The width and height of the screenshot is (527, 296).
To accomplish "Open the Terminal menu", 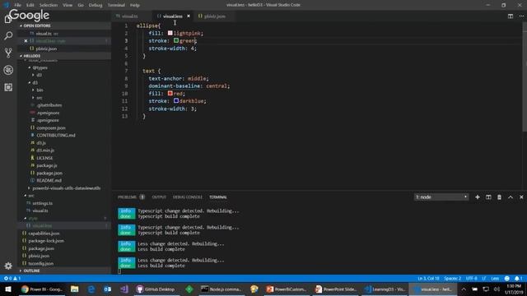I will [116, 5].
